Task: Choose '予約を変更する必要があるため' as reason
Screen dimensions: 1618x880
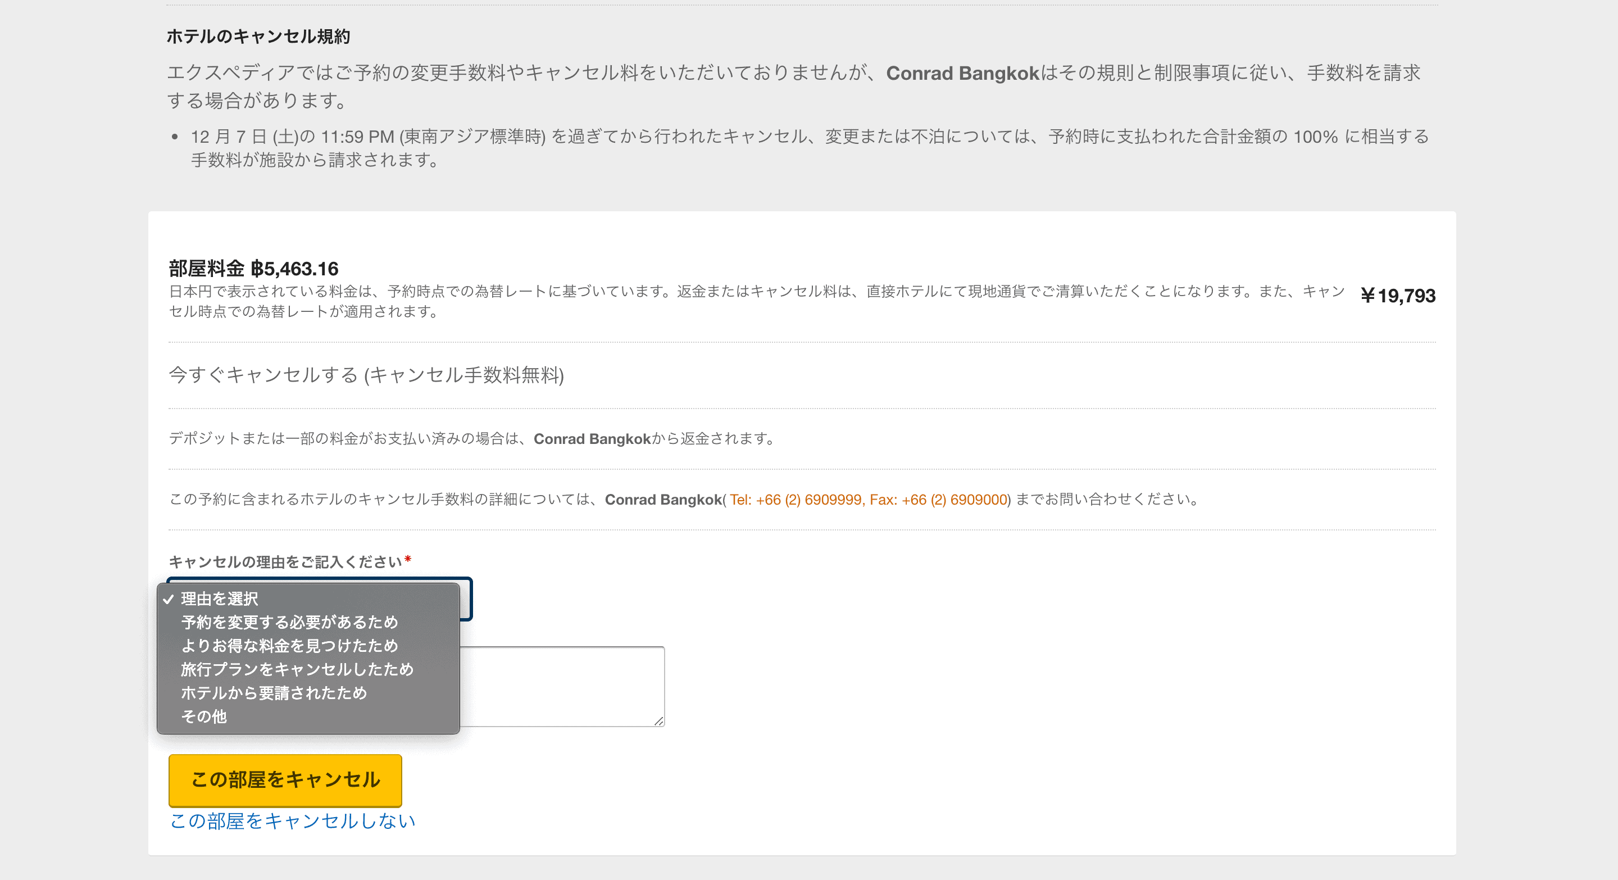Action: pyautogui.click(x=289, y=622)
